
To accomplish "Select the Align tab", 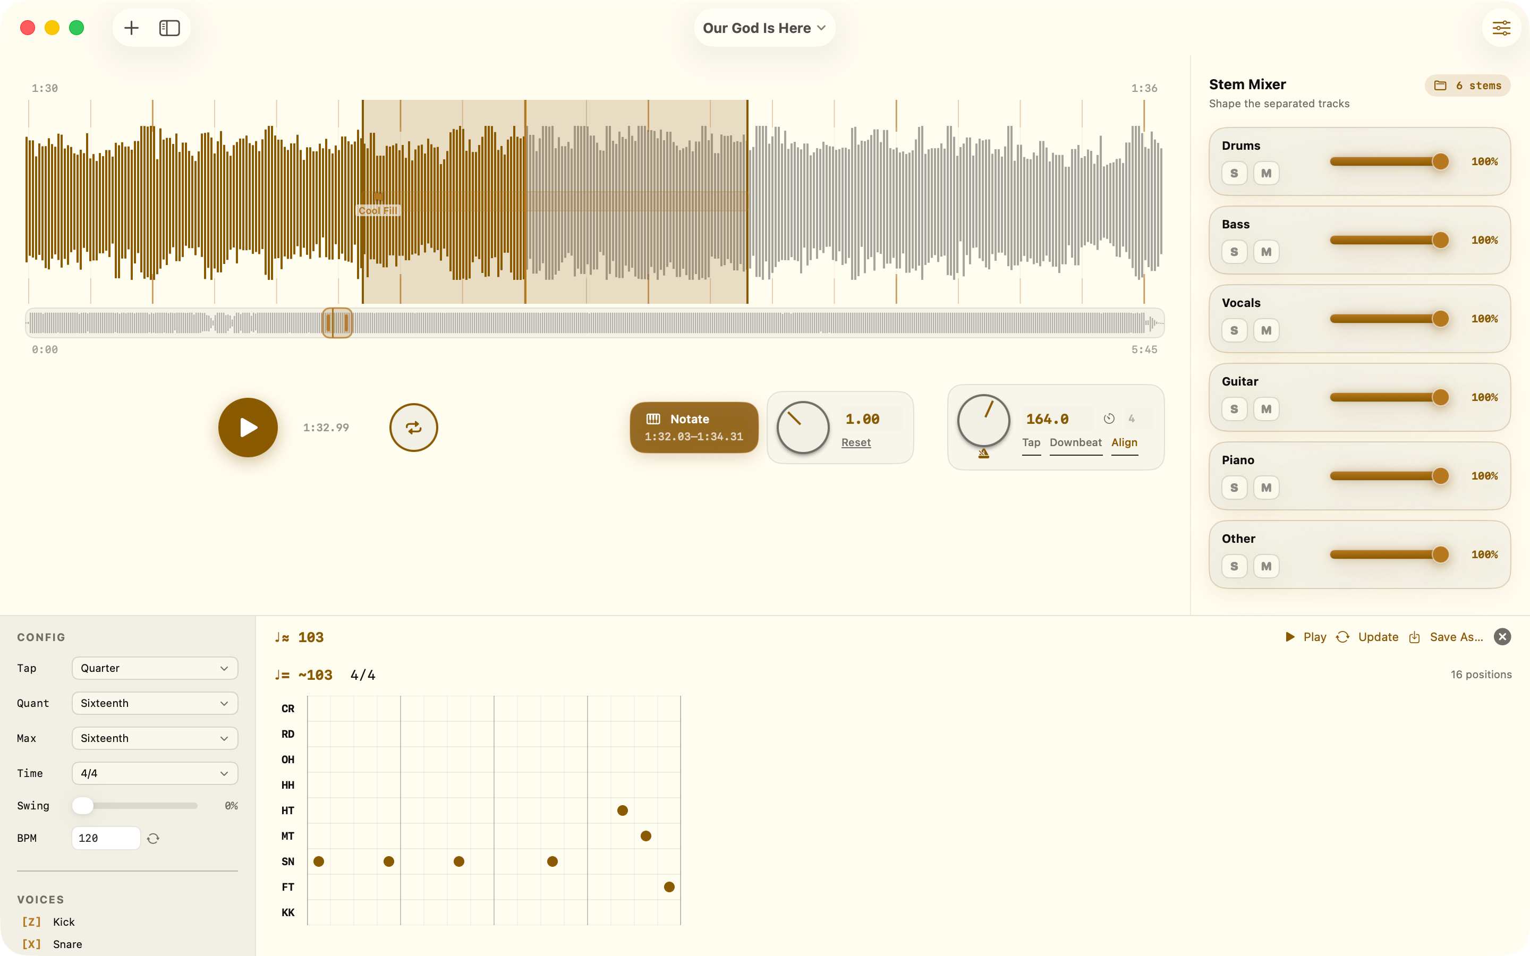I will (x=1124, y=442).
